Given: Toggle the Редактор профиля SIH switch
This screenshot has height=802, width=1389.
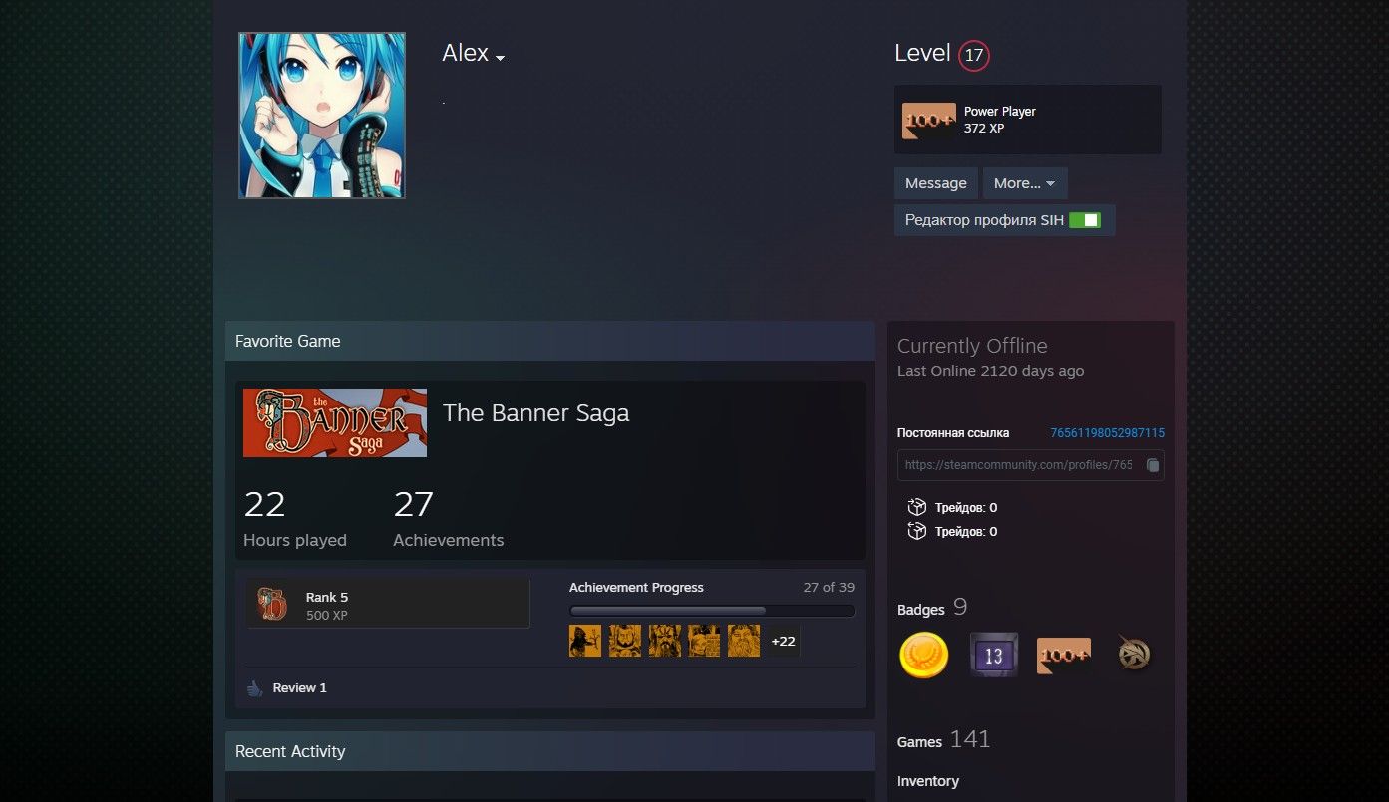Looking at the screenshot, I should (x=1084, y=220).
